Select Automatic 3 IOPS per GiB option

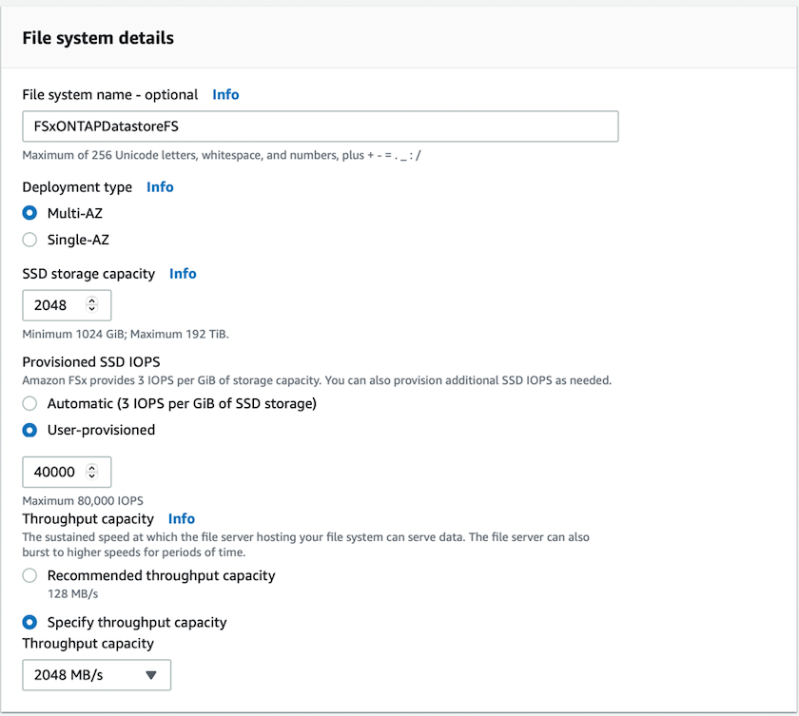pos(30,403)
